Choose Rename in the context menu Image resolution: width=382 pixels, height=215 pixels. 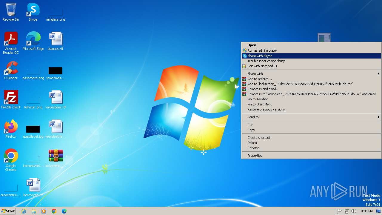click(x=311, y=148)
